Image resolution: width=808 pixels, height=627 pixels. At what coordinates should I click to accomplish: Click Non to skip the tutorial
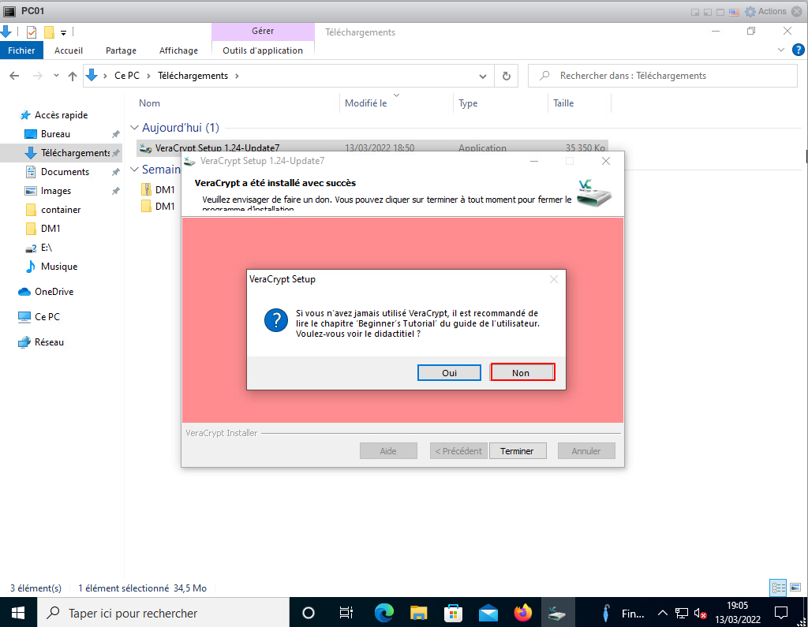pyautogui.click(x=522, y=372)
